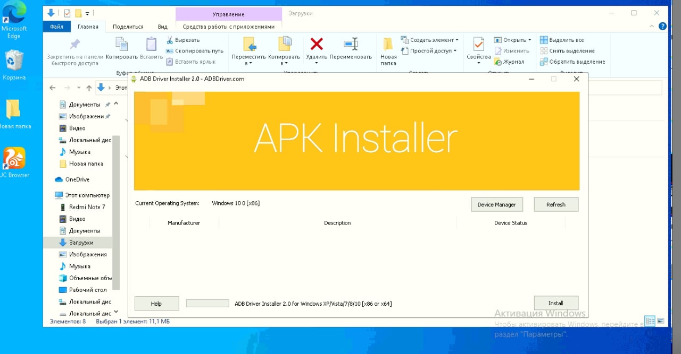Click the Properties (Свойства) checkmark icon
681x354 pixels.
point(478,44)
